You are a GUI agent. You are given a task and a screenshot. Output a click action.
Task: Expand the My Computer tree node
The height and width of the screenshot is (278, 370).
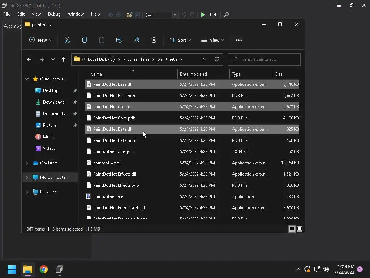coord(27,177)
